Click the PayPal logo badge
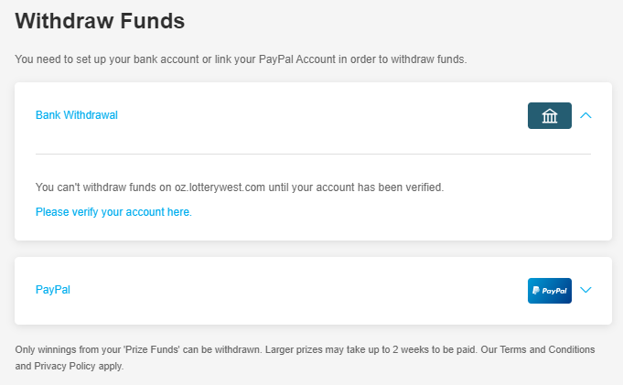The height and width of the screenshot is (385, 623). tap(550, 291)
